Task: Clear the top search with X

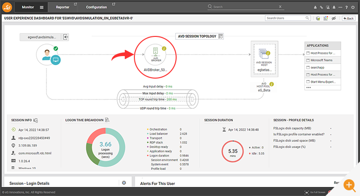Action: (280, 7)
